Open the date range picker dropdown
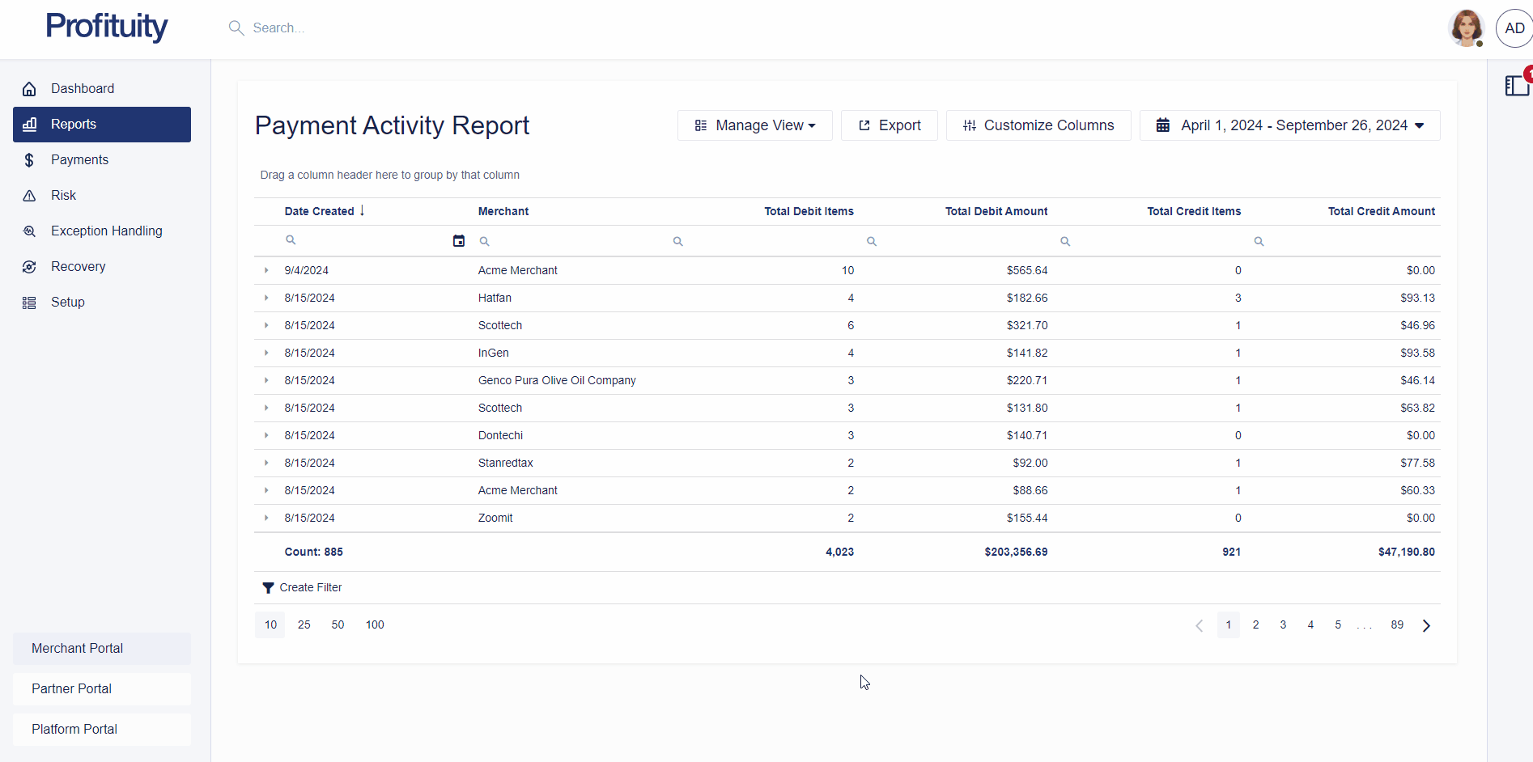1533x762 pixels. 1289,125
